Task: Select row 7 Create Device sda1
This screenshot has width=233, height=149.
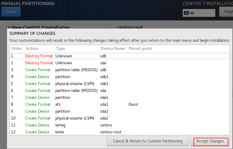Action: click(120, 97)
